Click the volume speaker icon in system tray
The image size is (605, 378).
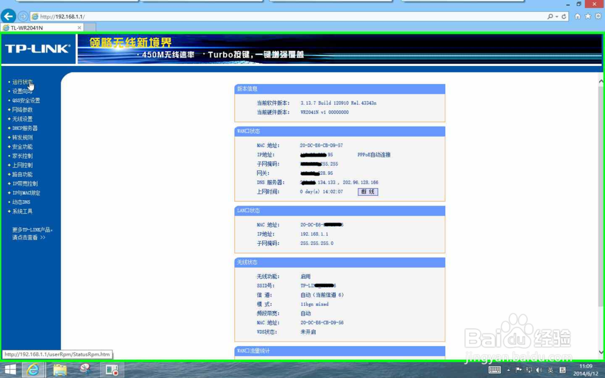click(x=538, y=370)
